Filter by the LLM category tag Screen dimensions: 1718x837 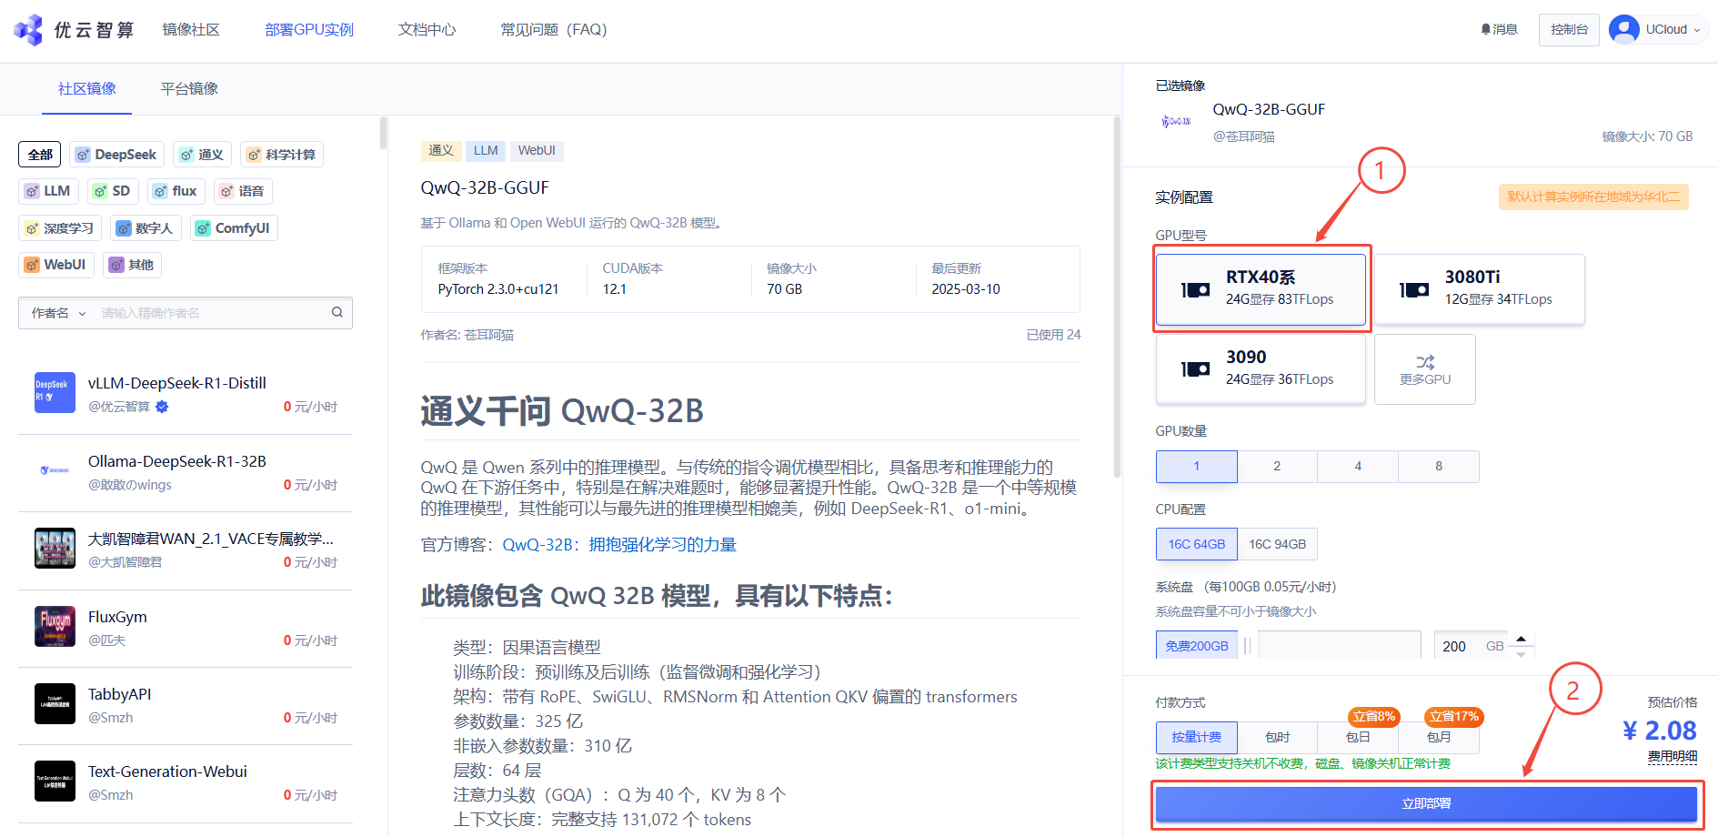tap(48, 191)
